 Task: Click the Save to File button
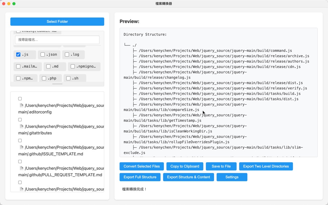coord(221,166)
